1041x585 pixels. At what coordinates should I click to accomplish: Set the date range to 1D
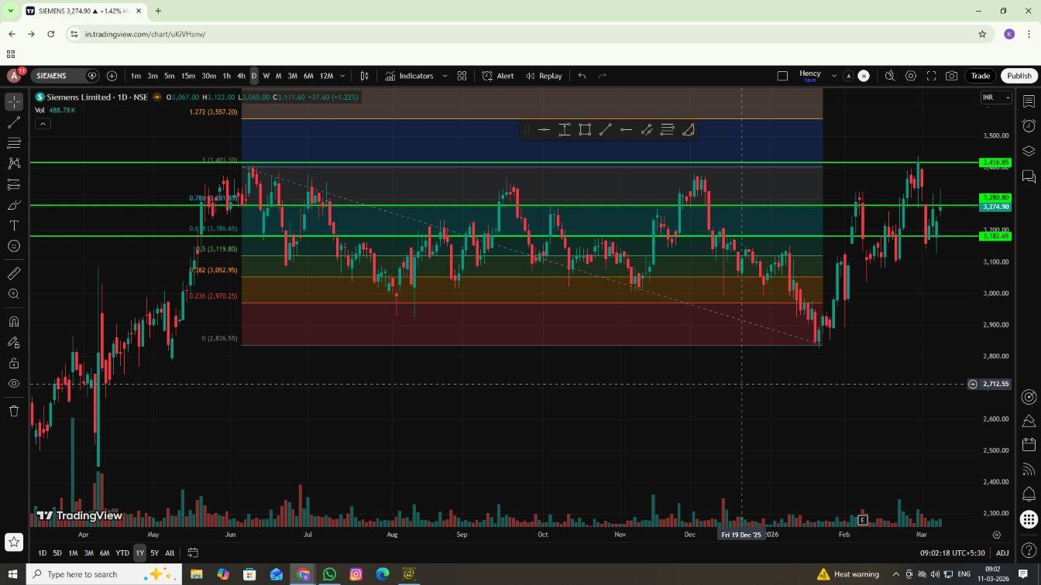pyautogui.click(x=42, y=553)
